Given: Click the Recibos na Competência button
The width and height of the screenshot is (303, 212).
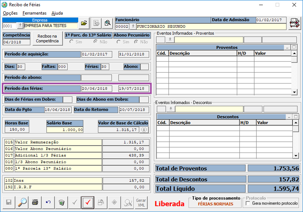Looking at the screenshot, I should coord(48,38).
